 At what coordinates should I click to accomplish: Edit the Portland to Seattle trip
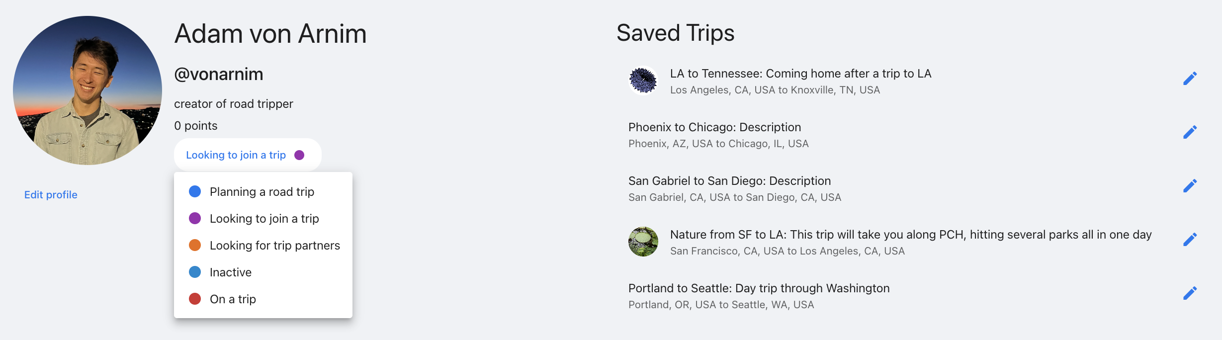pyautogui.click(x=1190, y=293)
